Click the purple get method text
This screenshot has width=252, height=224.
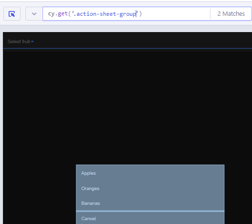[63, 14]
